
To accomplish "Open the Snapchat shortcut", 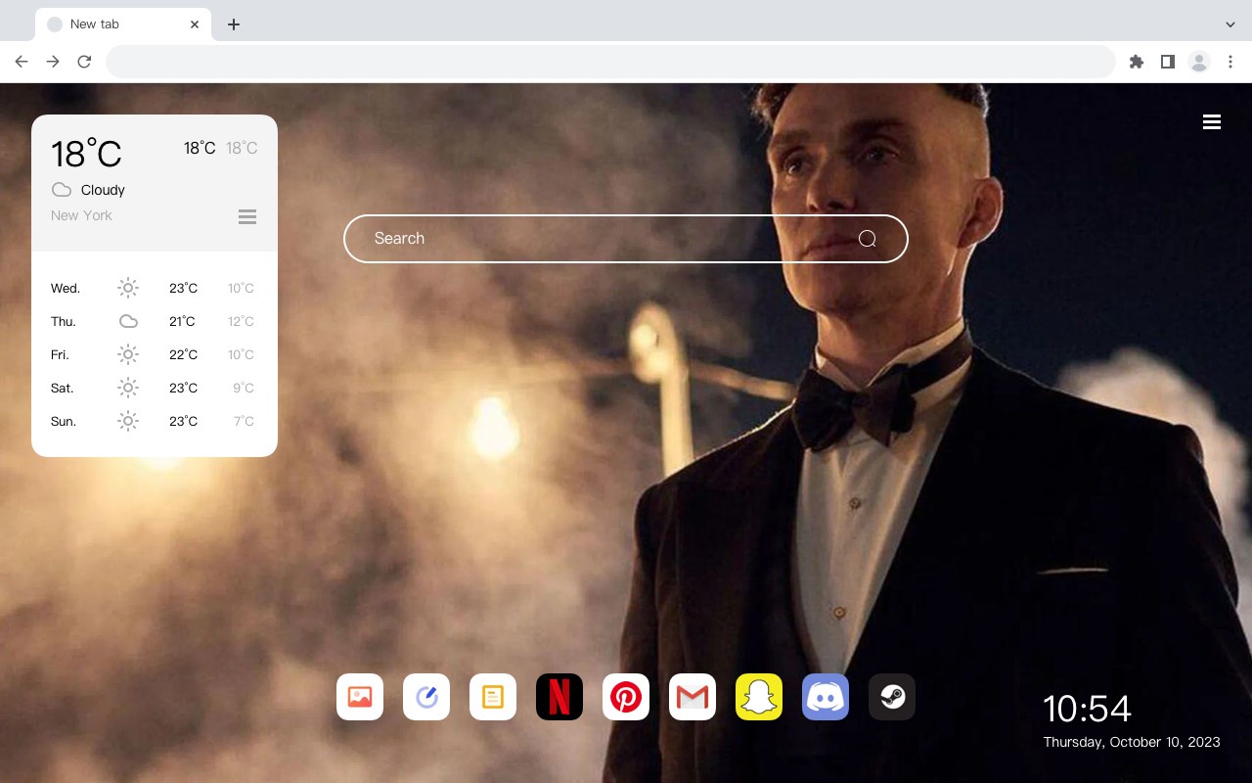I will [x=759, y=697].
